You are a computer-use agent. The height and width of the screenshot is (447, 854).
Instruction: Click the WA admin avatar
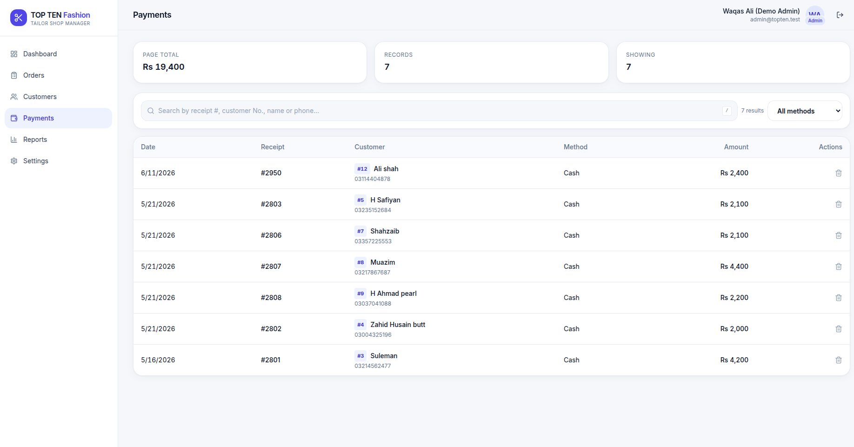click(815, 15)
